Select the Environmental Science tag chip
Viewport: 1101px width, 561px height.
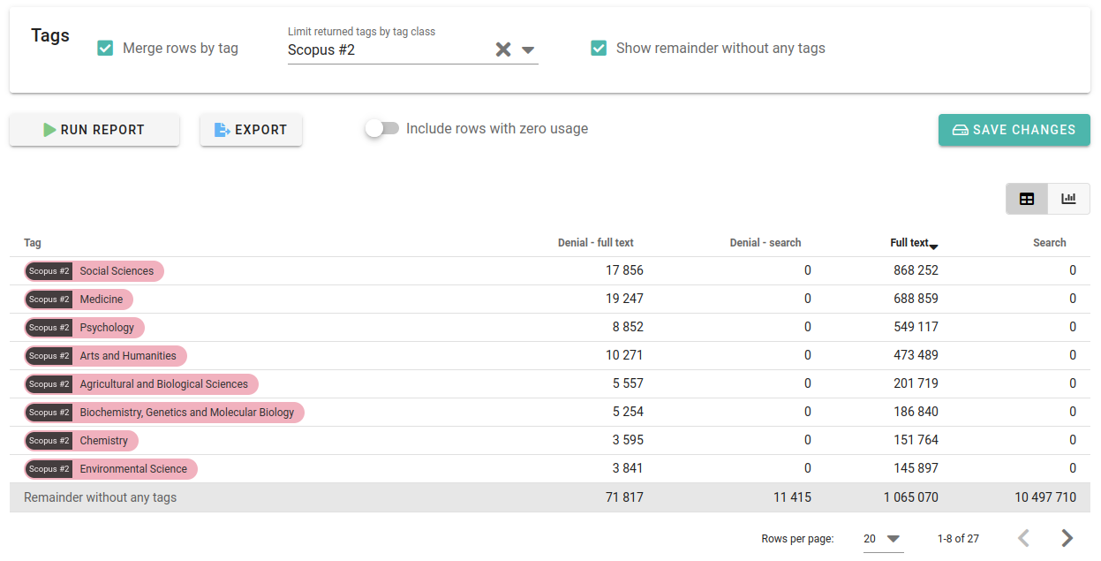click(x=110, y=469)
